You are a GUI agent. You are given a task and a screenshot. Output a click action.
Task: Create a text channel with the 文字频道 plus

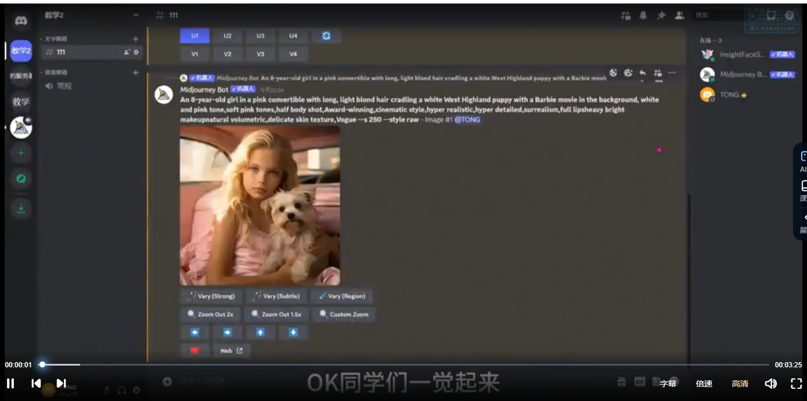[135, 39]
